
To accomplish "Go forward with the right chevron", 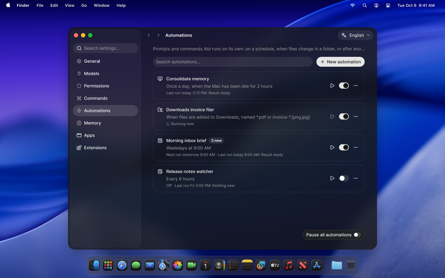I will pyautogui.click(x=158, y=35).
